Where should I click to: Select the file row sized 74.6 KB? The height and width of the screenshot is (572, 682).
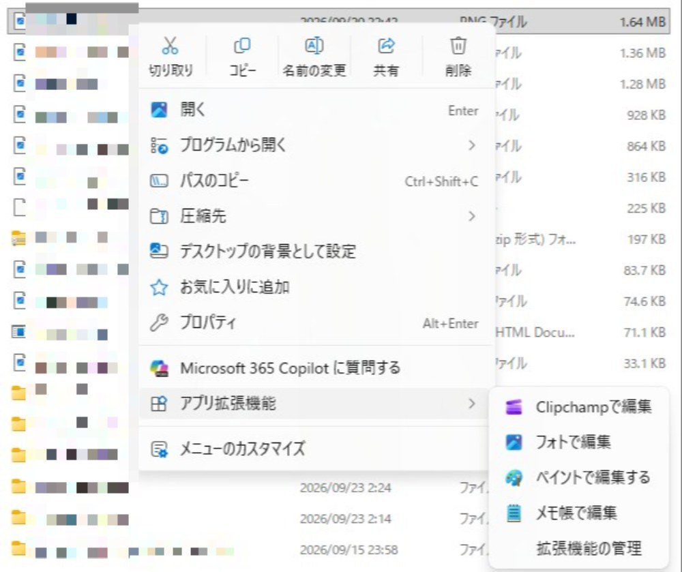tap(338, 301)
